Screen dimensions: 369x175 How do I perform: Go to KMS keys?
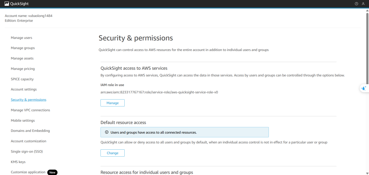18,162
